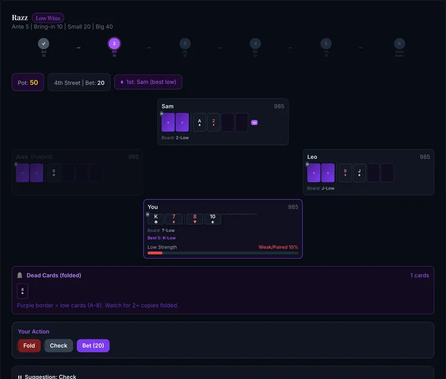Select your 8 of hearts card
446x379 pixels.
(x=195, y=218)
